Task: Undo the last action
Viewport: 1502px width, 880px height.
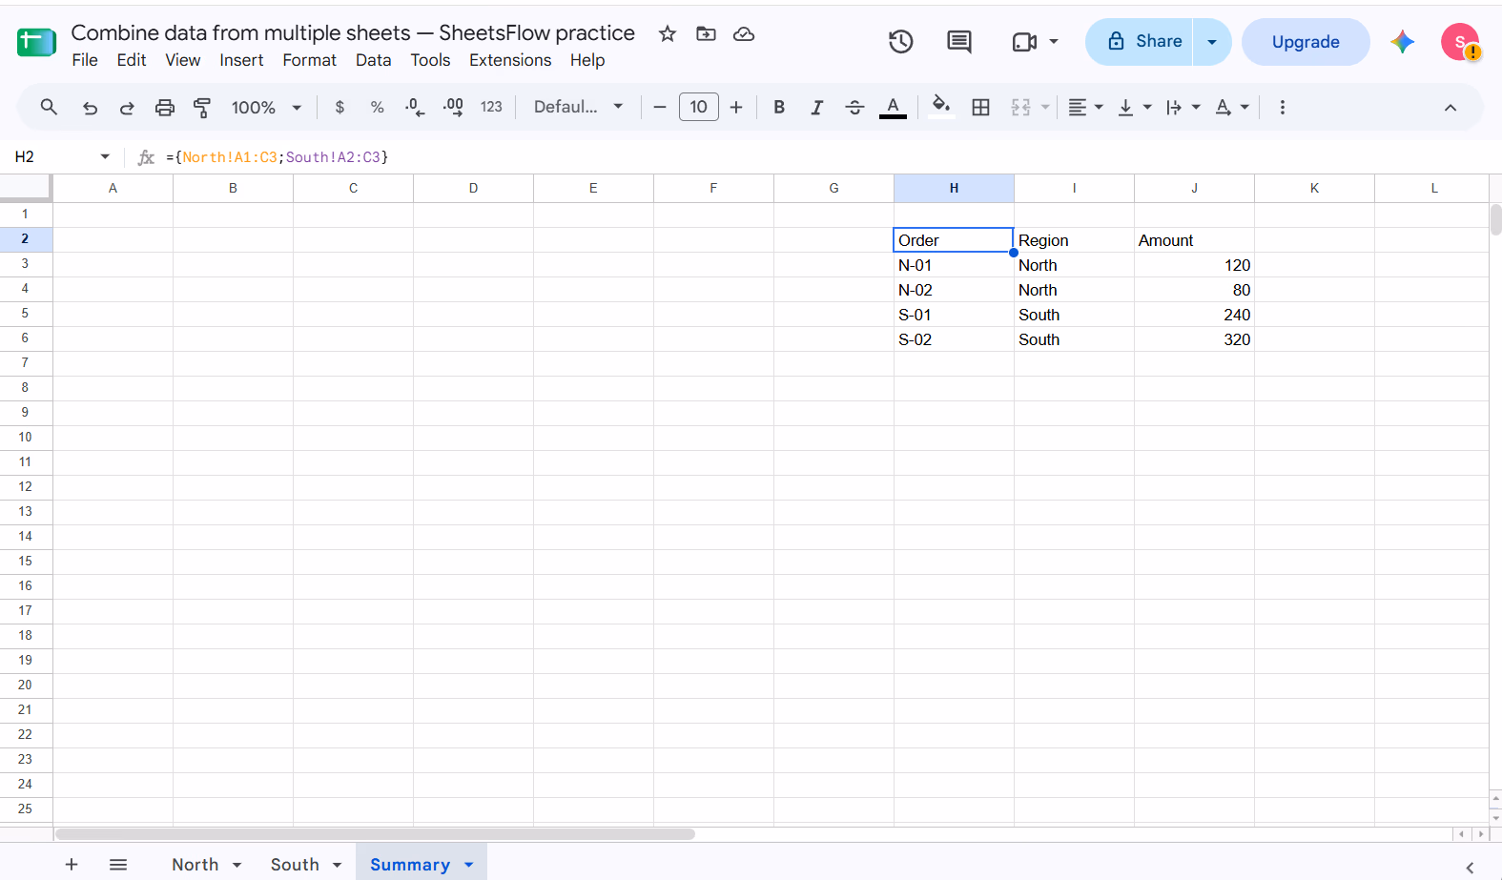Action: point(90,108)
